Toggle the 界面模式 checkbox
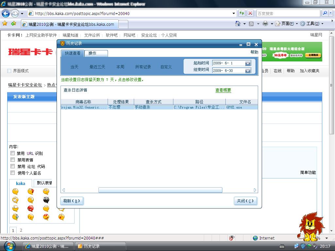This screenshot has height=251, width=335. tap(9, 71)
